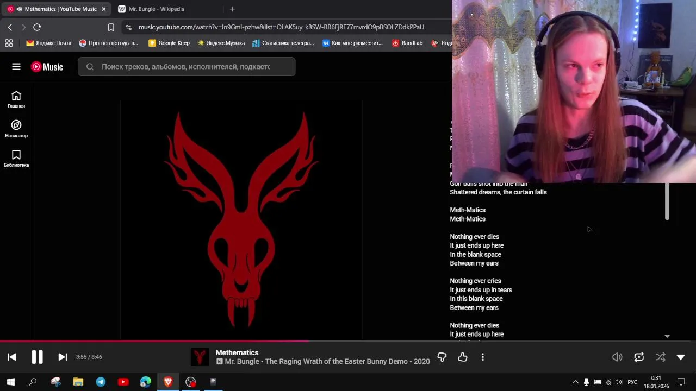Open File Explorer from taskbar

[78, 382]
